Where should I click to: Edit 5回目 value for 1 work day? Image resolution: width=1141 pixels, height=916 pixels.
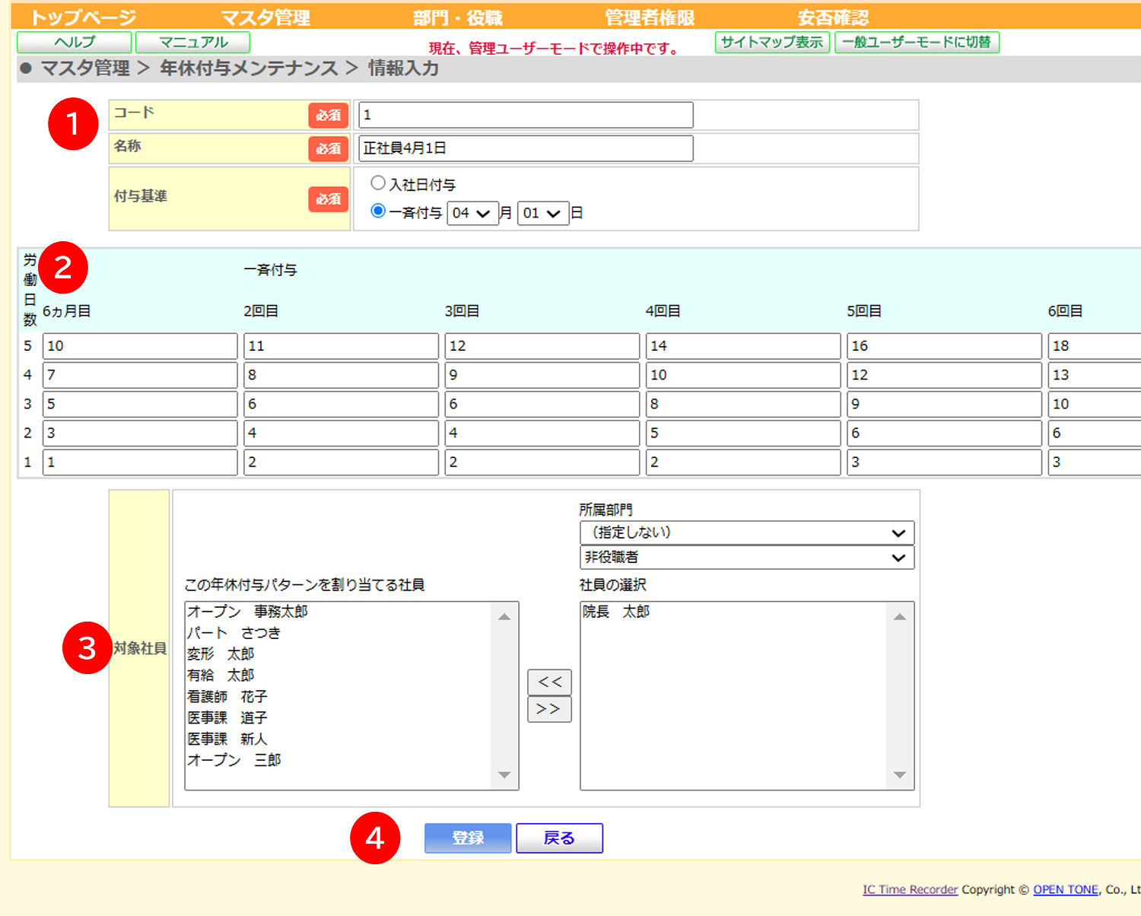(x=944, y=462)
